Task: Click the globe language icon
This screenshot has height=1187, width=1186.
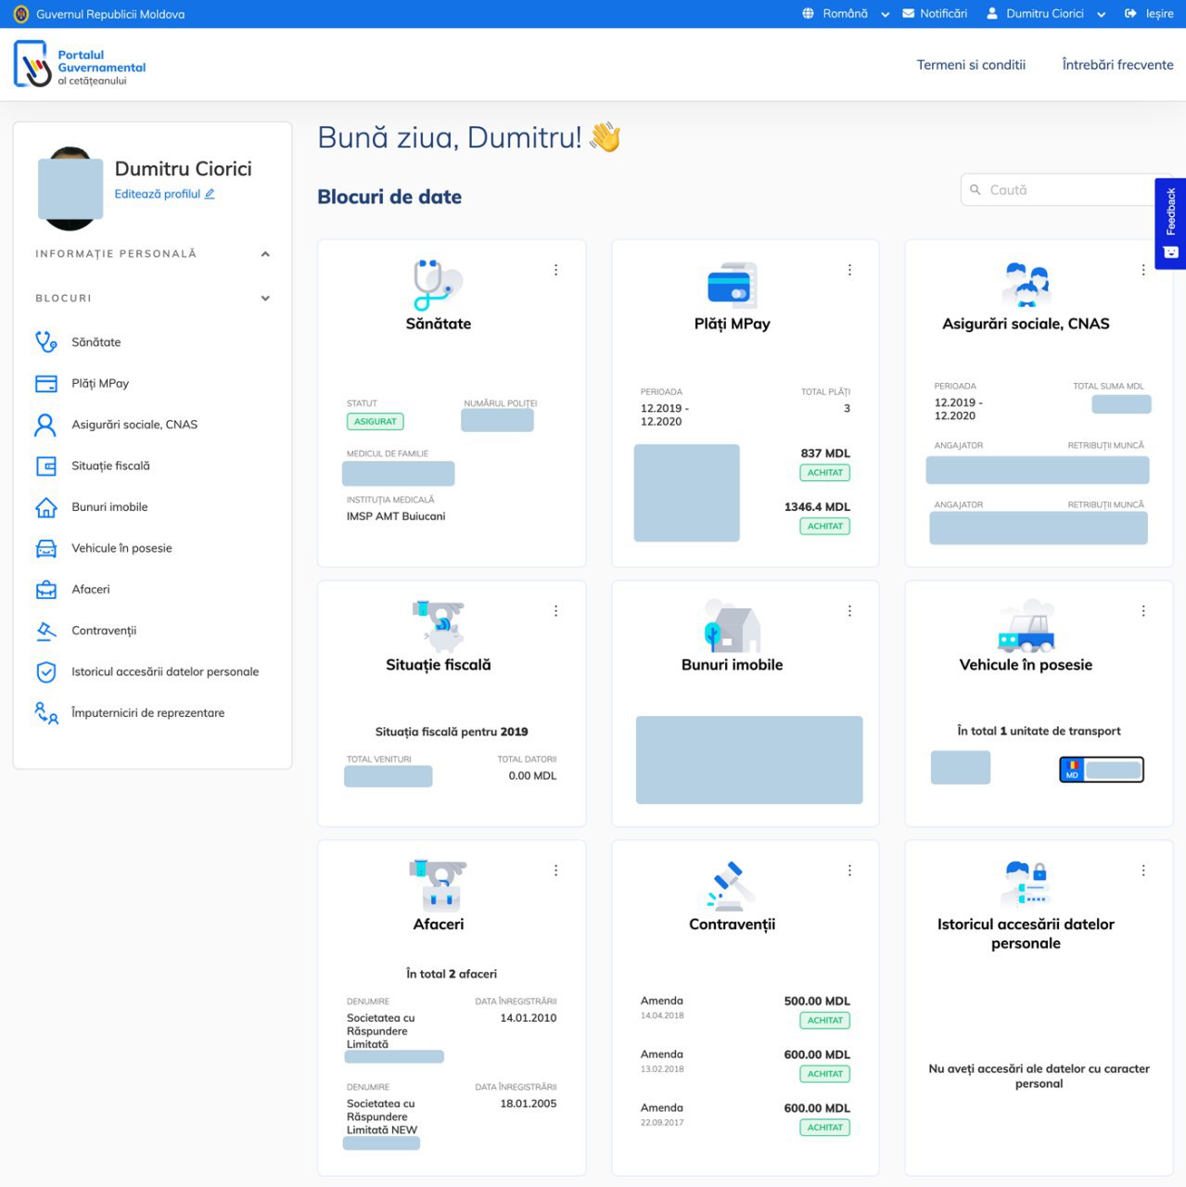Action: tap(808, 14)
